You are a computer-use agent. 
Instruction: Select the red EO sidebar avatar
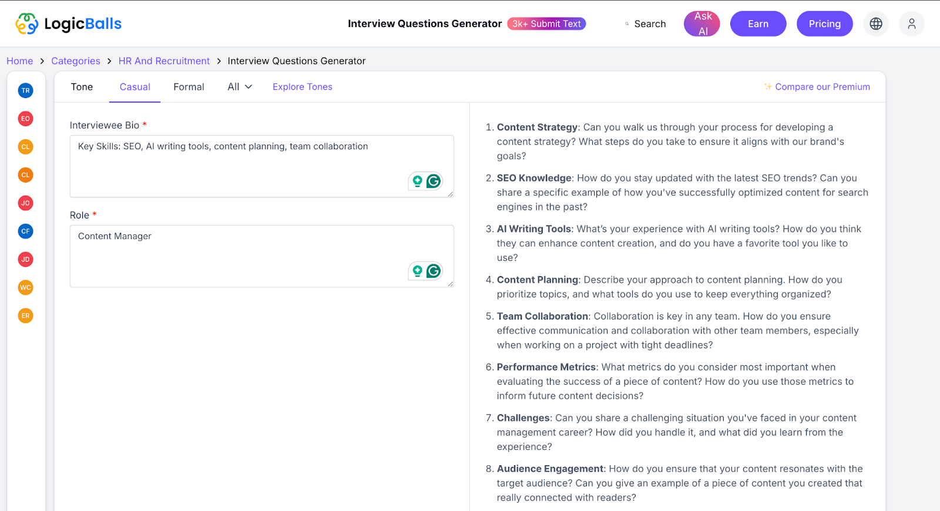click(x=25, y=119)
